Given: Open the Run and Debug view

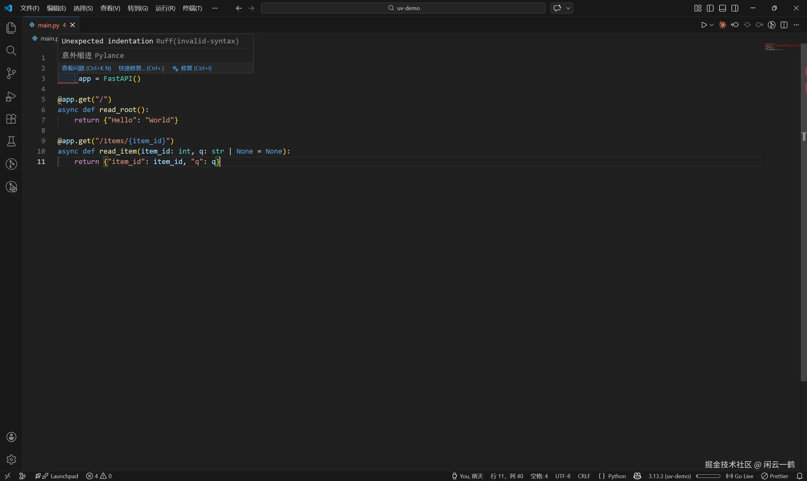Looking at the screenshot, I should coord(11,96).
